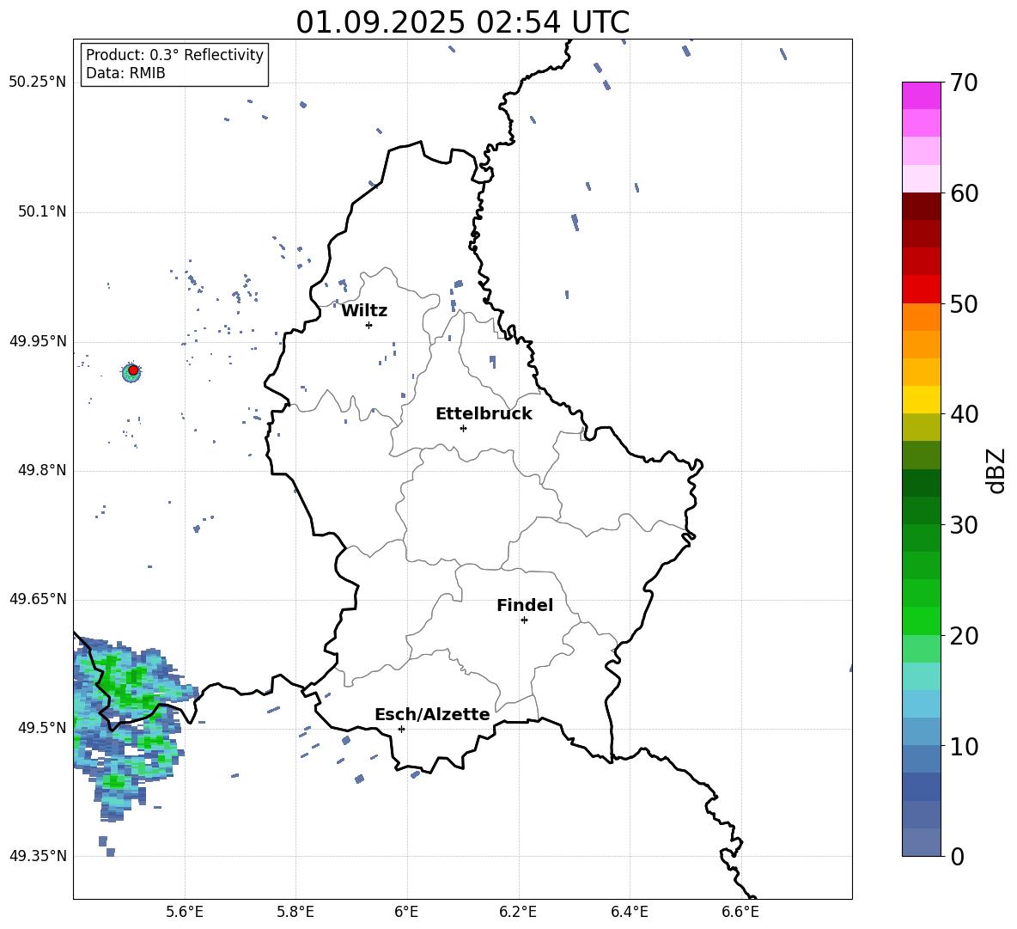1017x929 pixels.
Task: Click the 'Product: 0.3° Reflectivity' legend text
Action: tap(174, 54)
